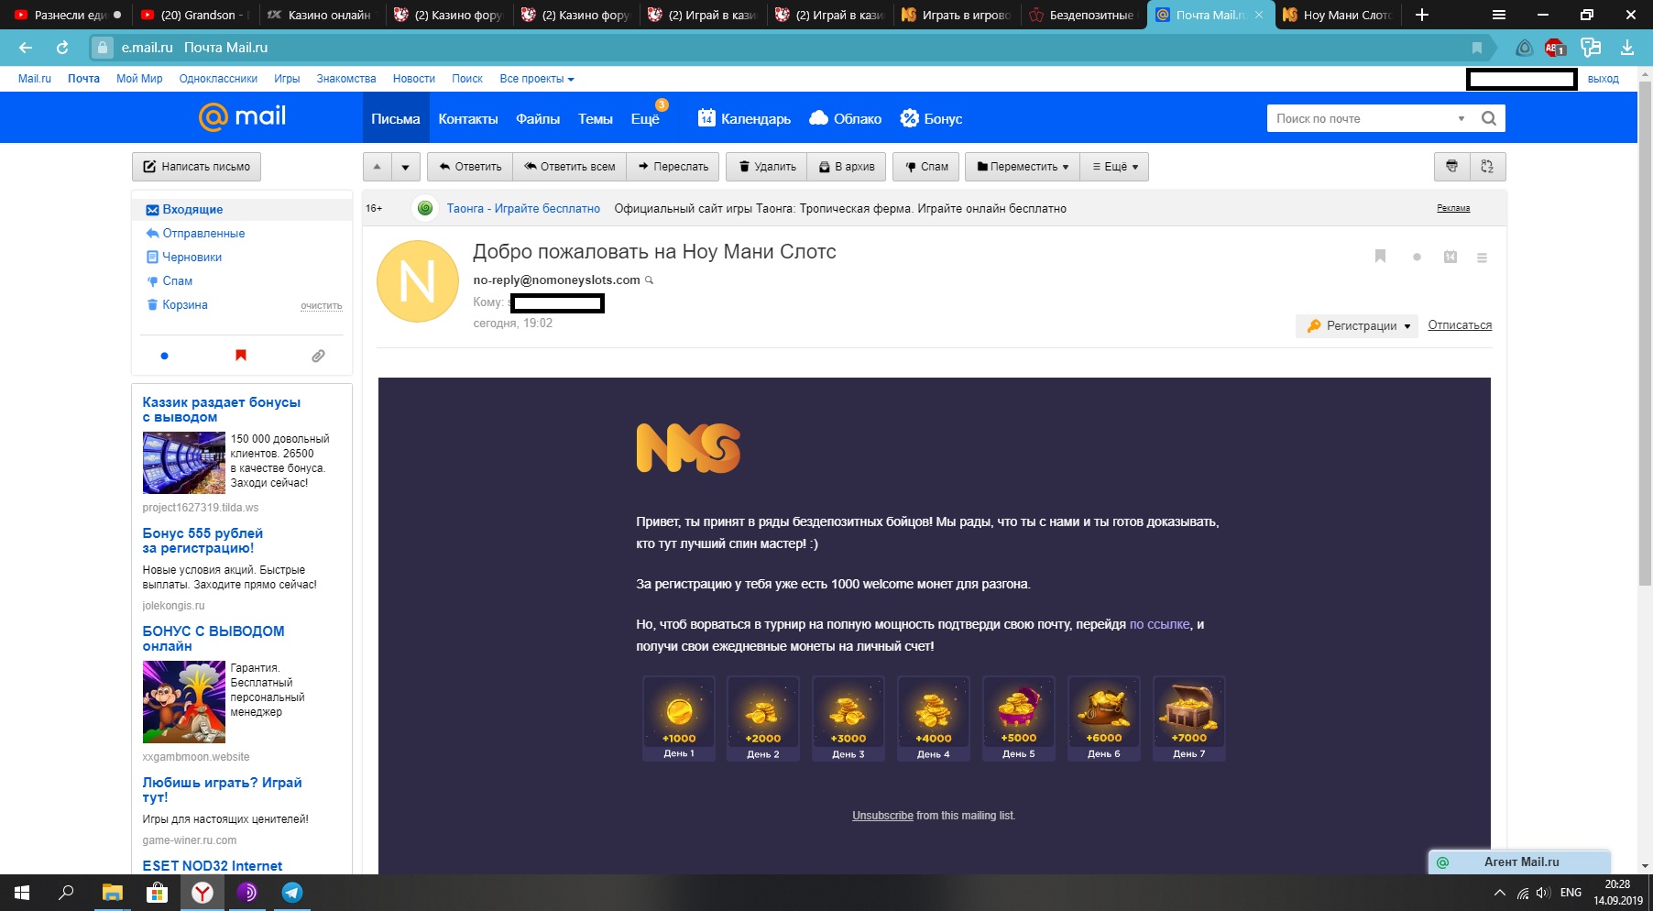Image resolution: width=1653 pixels, height=911 pixels.
Task: Click the volume icon in system tray
Action: point(1543,893)
